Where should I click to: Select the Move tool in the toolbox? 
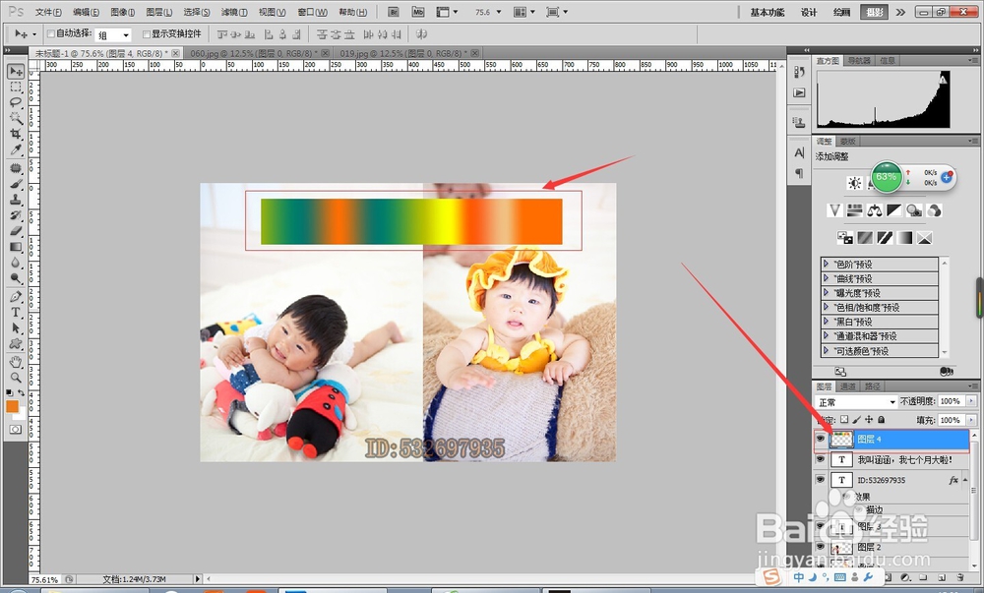pyautogui.click(x=16, y=72)
